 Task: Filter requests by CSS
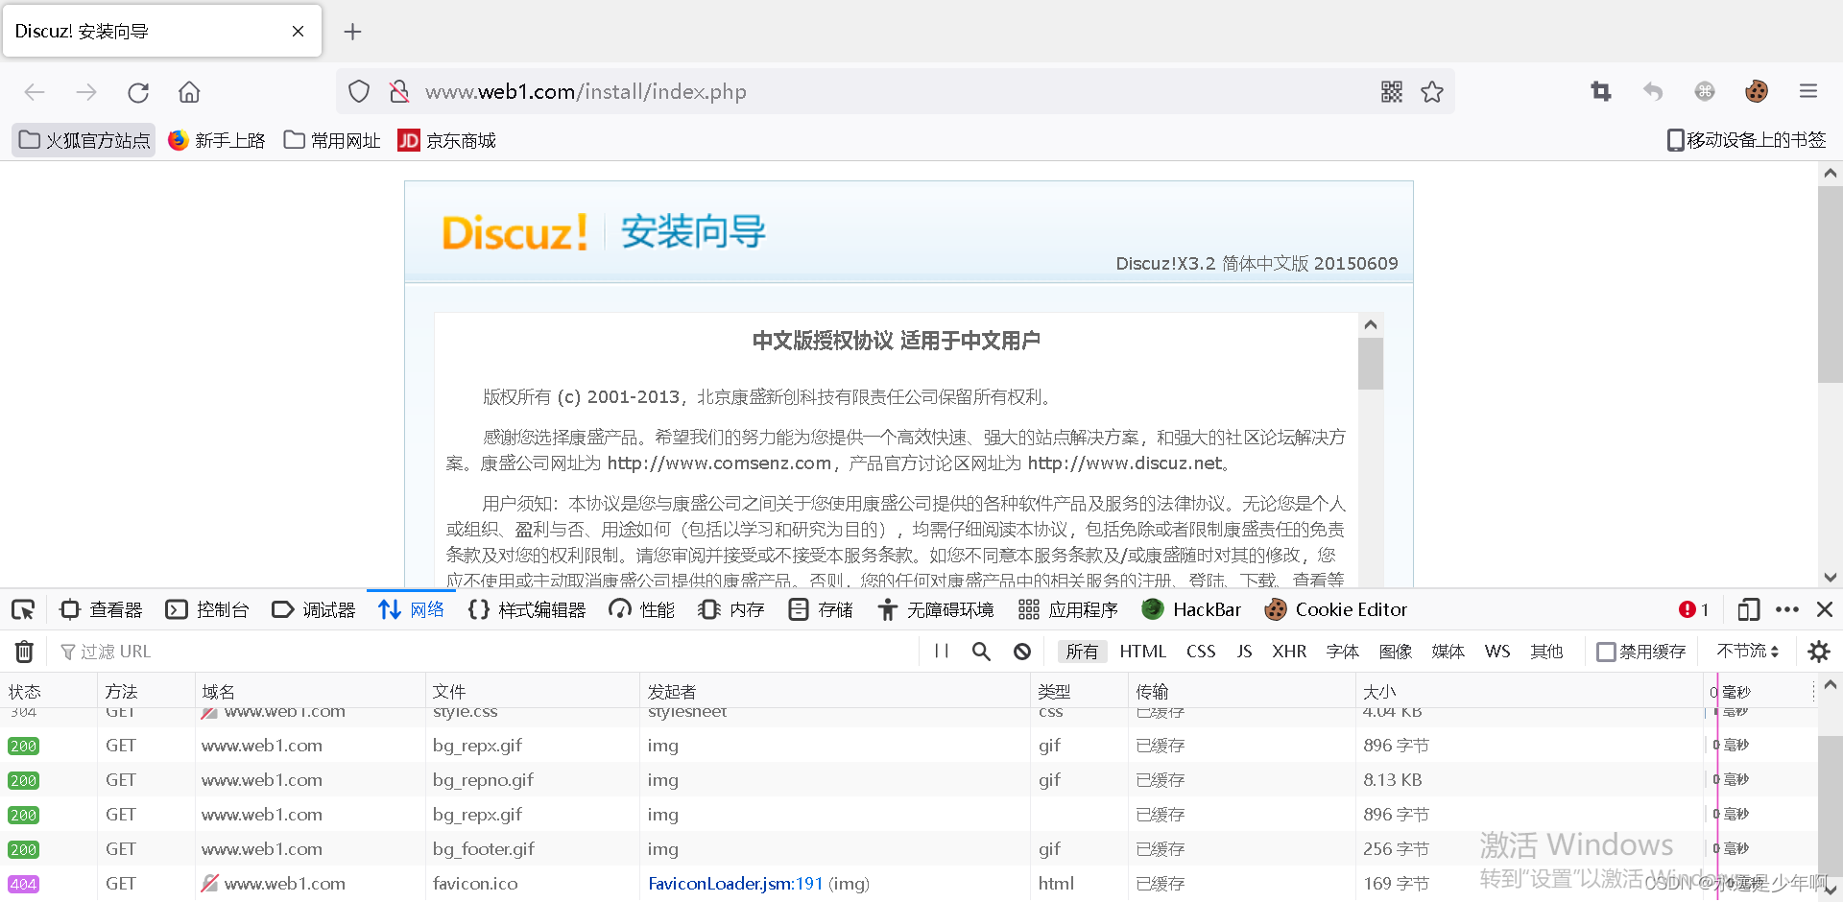tap(1201, 652)
